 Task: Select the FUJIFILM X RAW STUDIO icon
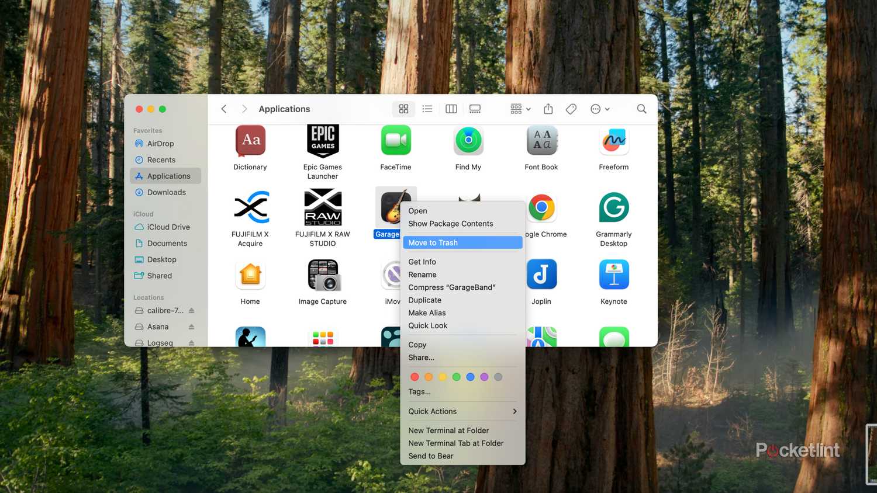point(323,207)
